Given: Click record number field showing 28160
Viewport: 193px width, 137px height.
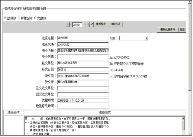Looking at the screenshot, I should click(x=78, y=25).
